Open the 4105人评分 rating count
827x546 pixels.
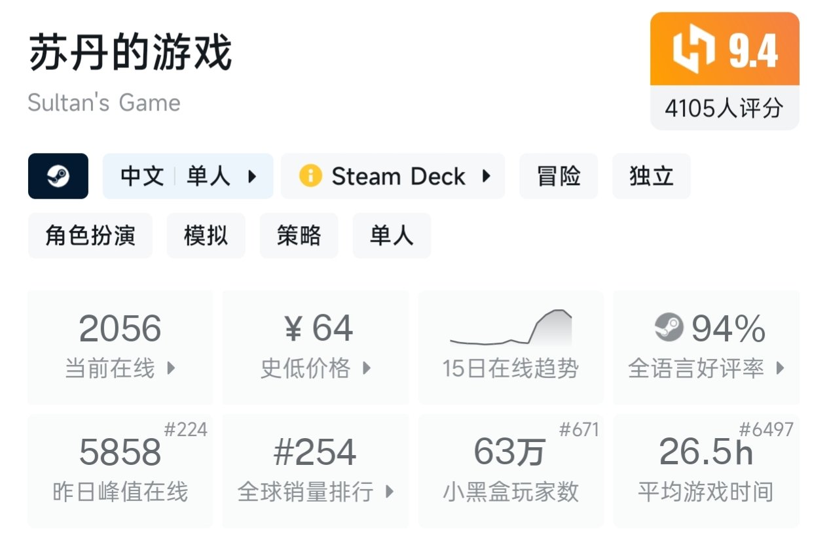[x=724, y=108]
